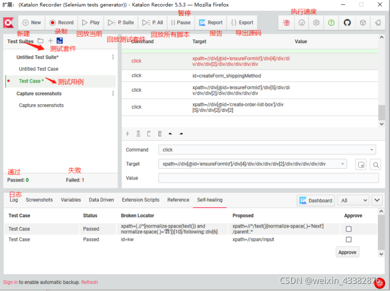Add a new test suite with plus icon

[x=50, y=41]
